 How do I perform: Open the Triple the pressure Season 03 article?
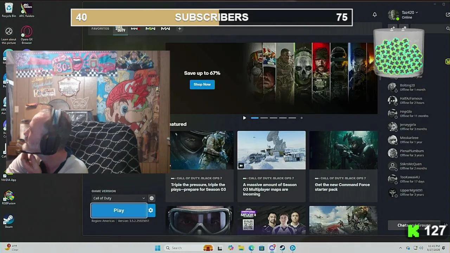click(x=200, y=167)
